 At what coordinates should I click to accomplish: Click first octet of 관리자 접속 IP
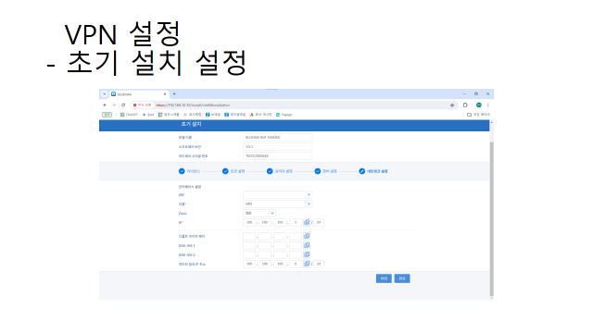(249, 264)
